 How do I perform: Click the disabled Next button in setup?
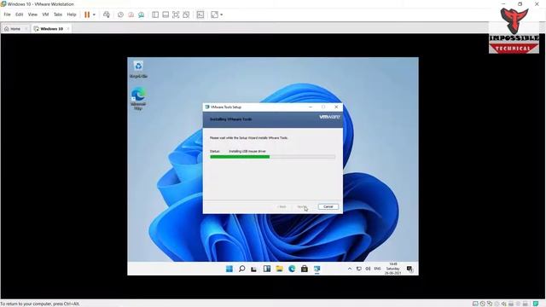(302, 206)
